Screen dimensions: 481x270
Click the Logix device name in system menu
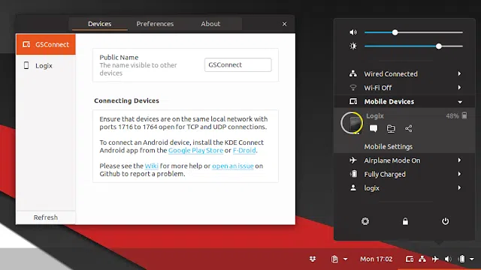pos(375,116)
